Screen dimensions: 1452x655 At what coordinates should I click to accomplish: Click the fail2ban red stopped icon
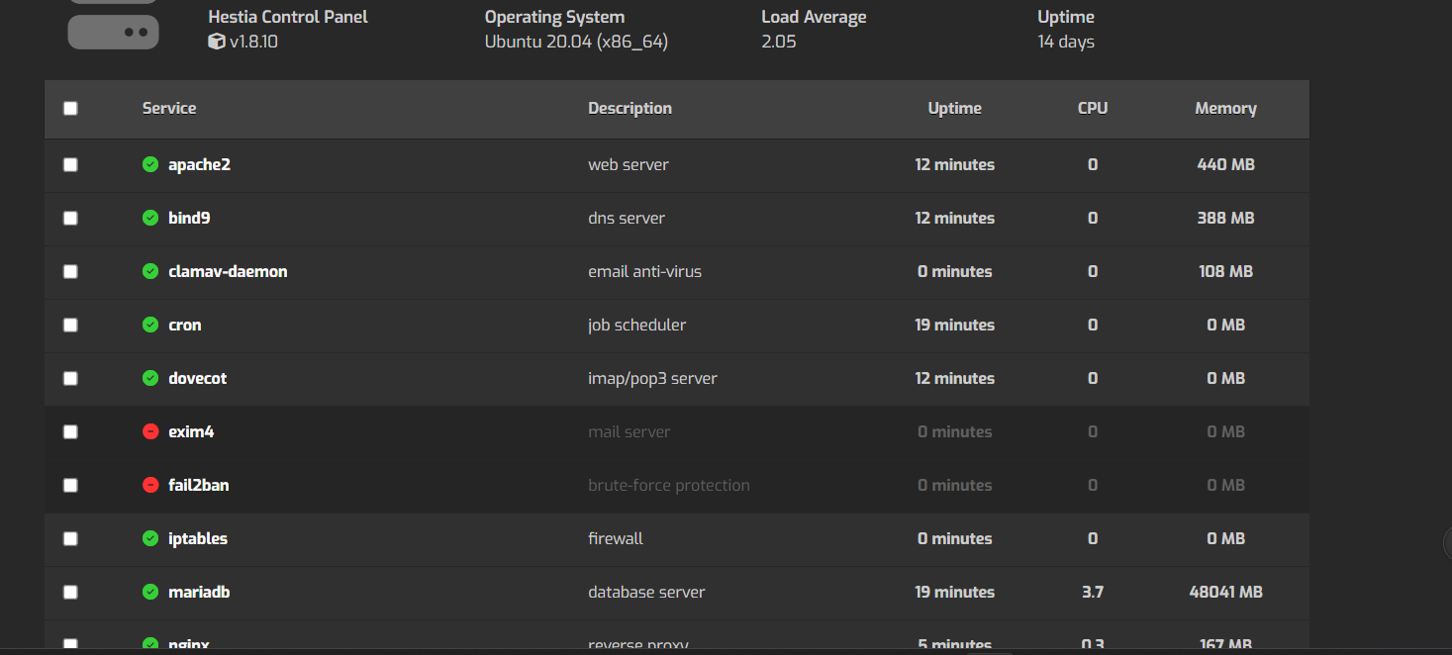150,485
